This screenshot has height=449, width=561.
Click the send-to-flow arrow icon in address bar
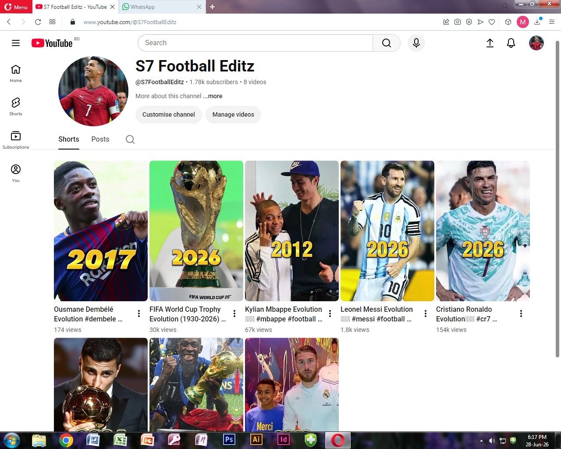(480, 22)
